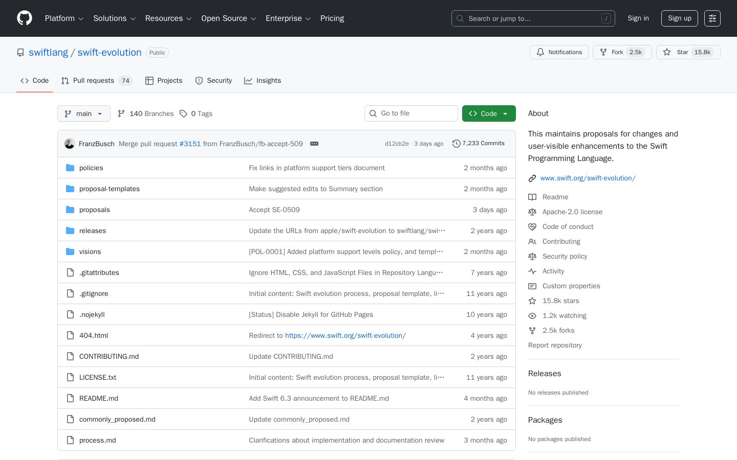The width and height of the screenshot is (737, 460).
Task: Switch to the Insights tab
Action: [x=263, y=81]
